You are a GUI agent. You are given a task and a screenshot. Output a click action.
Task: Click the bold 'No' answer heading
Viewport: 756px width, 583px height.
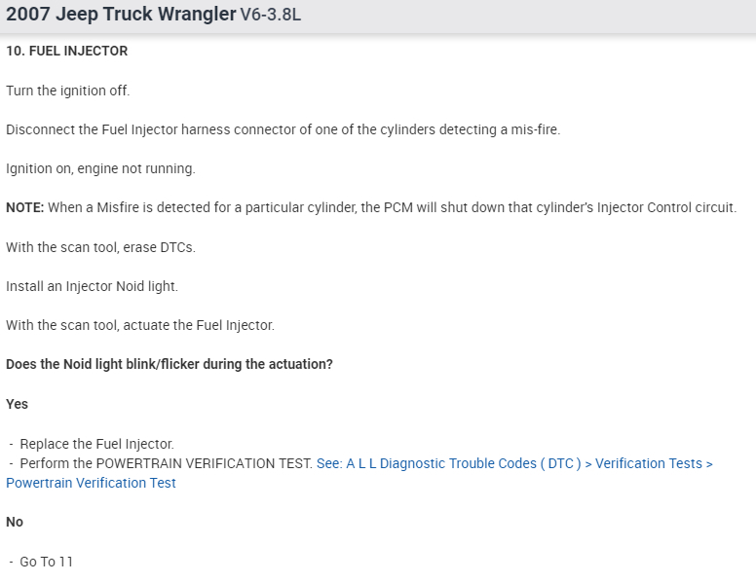(15, 522)
